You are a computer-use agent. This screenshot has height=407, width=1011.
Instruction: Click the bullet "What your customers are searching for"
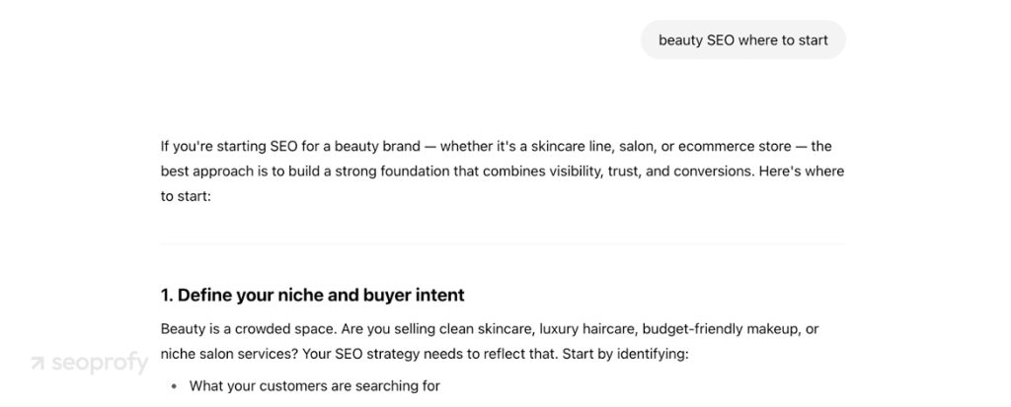314,386
